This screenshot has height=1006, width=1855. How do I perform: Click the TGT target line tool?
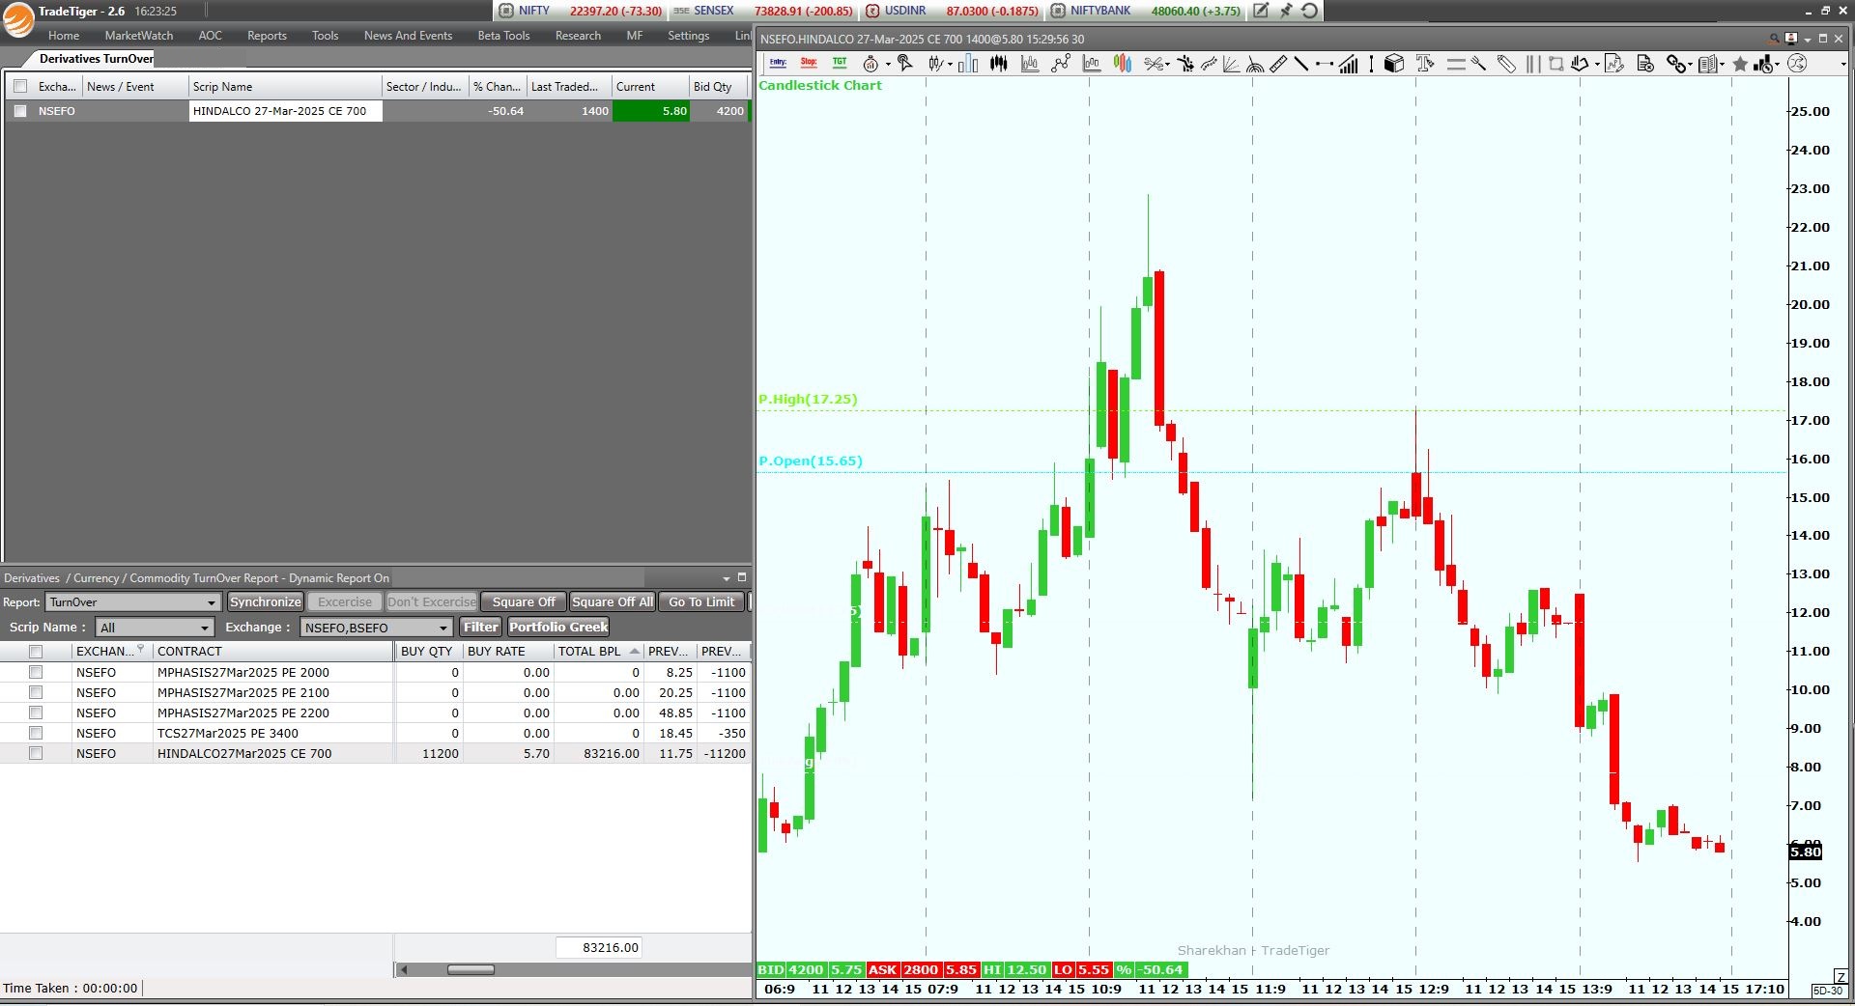840,63
